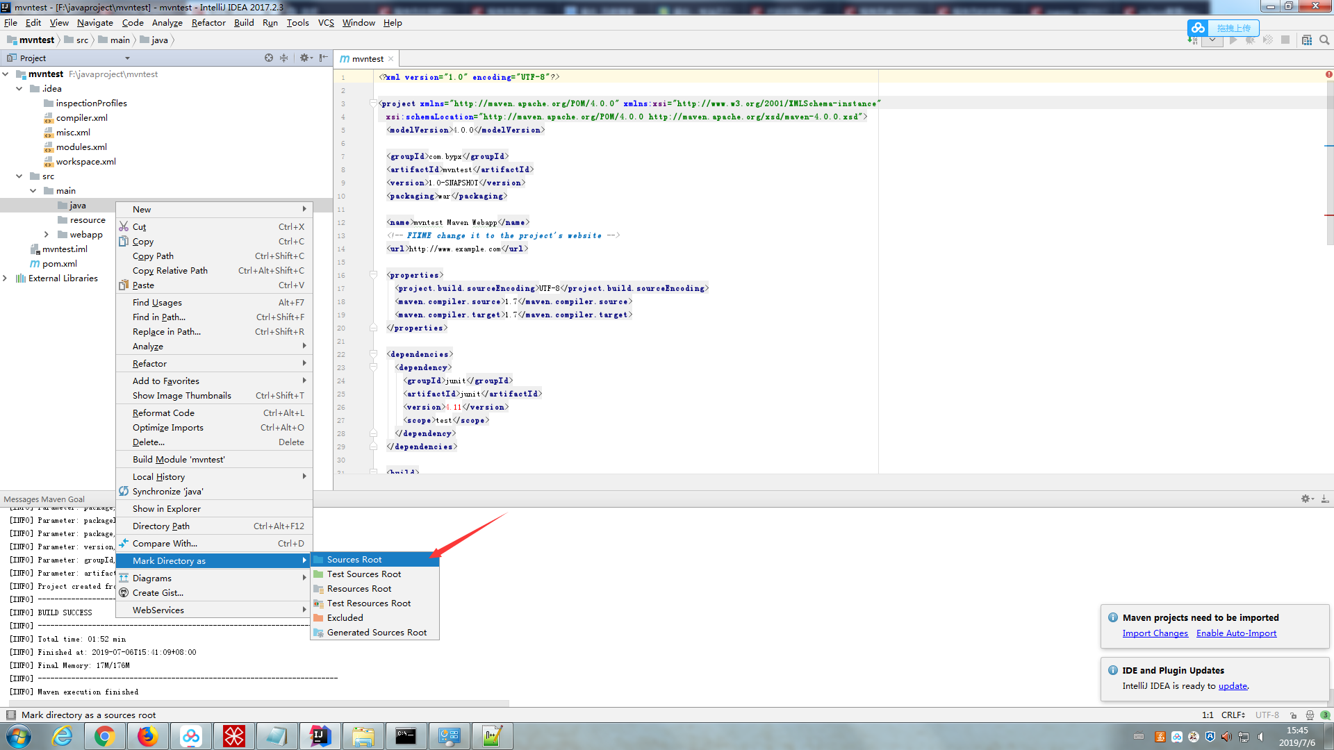Open Messages panel gear settings icon
Viewport: 1334px width, 750px height.
[1306, 499]
